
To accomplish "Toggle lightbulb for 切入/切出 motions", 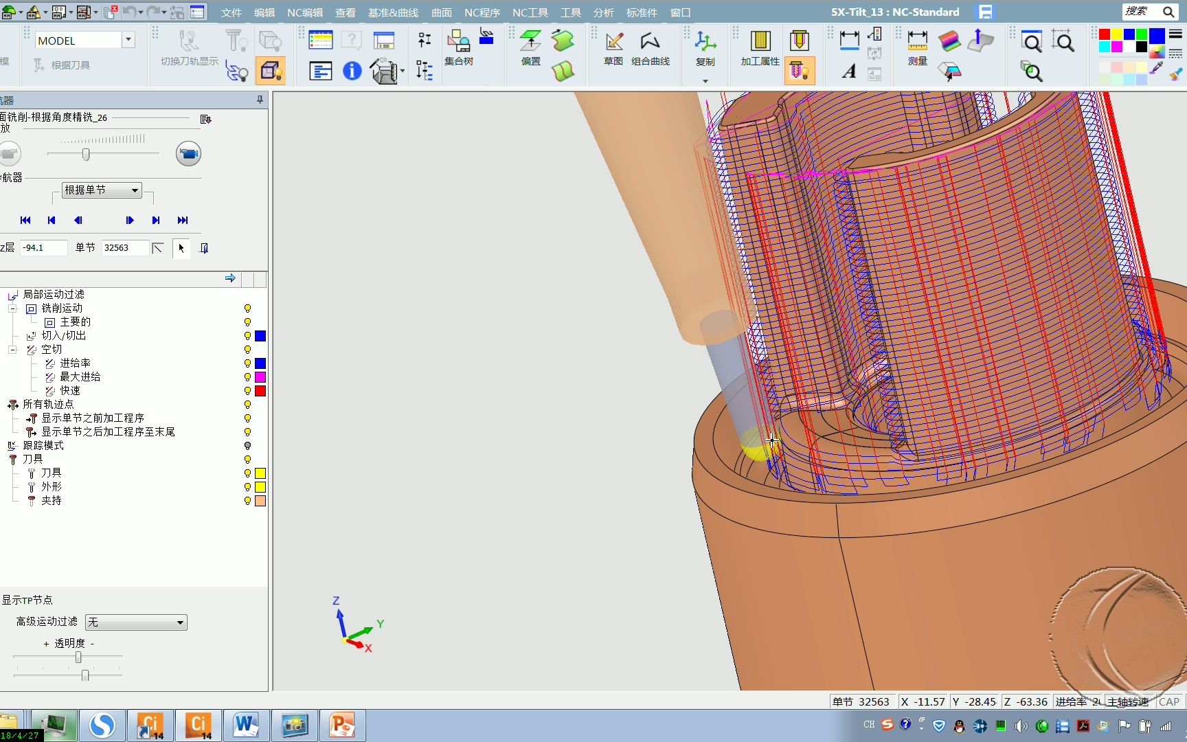I will [247, 336].
